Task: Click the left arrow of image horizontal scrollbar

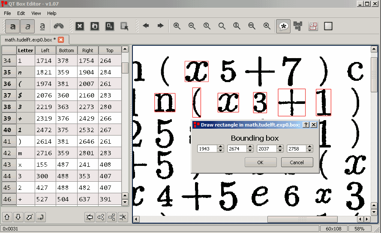Action: click(136, 219)
